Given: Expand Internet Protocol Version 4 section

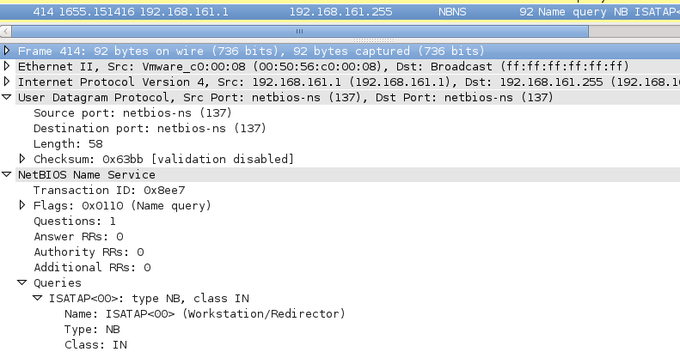Looking at the screenshot, I should click(x=8, y=82).
